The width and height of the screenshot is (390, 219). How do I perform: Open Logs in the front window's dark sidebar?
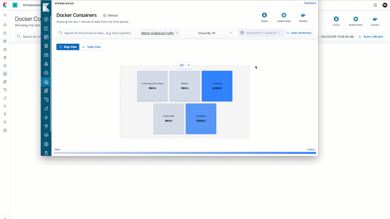click(x=46, y=91)
